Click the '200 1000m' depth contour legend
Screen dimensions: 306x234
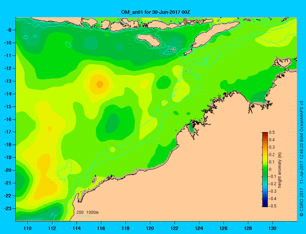pos(88,212)
